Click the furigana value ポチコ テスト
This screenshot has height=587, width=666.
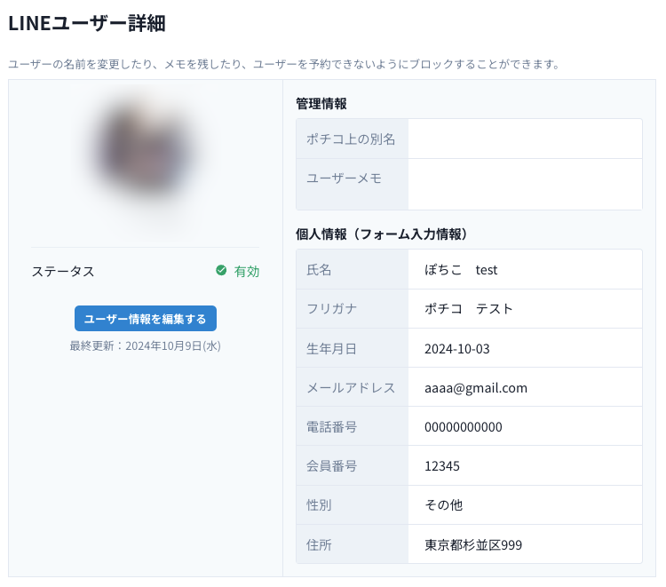point(469,309)
